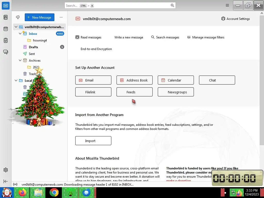Collapse the Local Folders chevron
The width and height of the screenshot is (264, 198).
[x=16, y=80]
